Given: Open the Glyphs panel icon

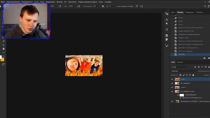Looking at the screenshot, I should (x=167, y=30).
